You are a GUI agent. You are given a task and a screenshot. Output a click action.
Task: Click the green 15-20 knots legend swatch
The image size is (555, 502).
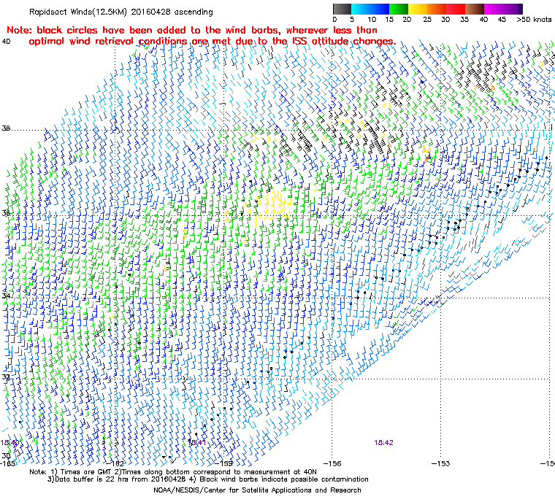pos(399,9)
